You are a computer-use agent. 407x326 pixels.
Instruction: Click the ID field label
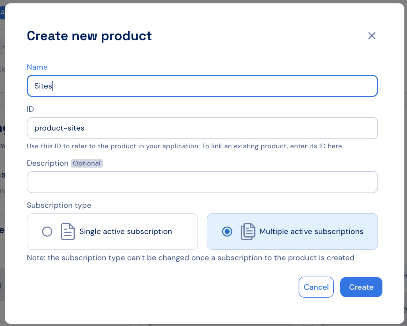[x=30, y=109]
